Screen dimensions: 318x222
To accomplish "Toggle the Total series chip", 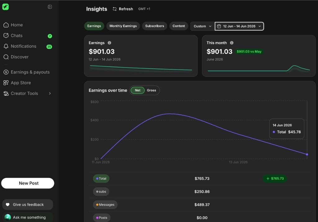I will pos(101,179).
